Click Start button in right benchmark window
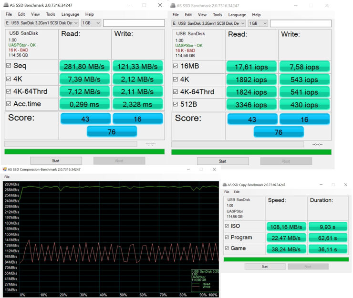 tap(223, 161)
